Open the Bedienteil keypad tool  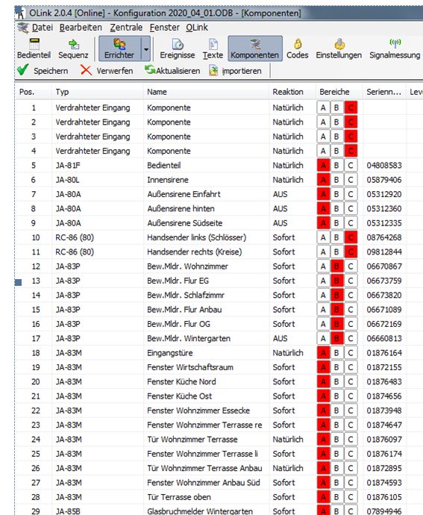34,49
